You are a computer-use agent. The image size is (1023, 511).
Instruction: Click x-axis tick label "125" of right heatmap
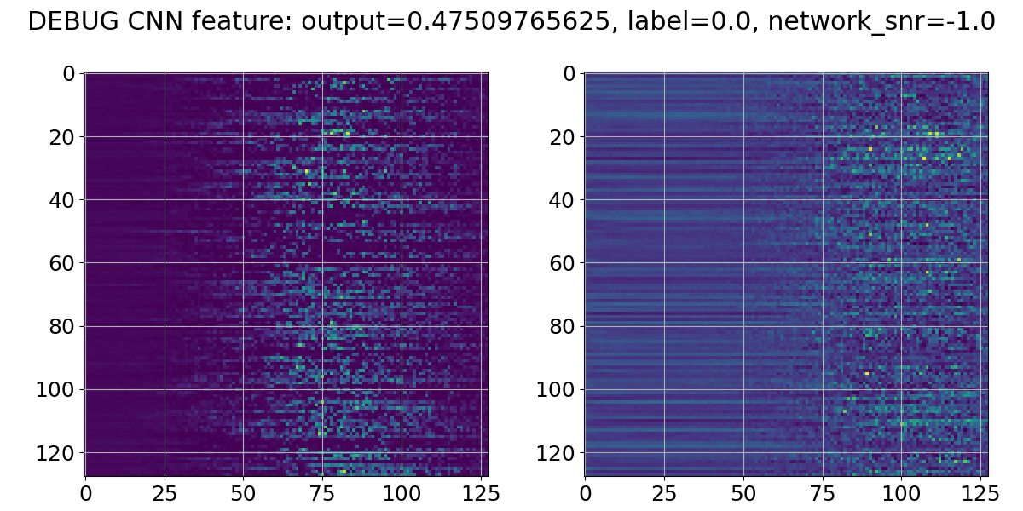click(980, 492)
